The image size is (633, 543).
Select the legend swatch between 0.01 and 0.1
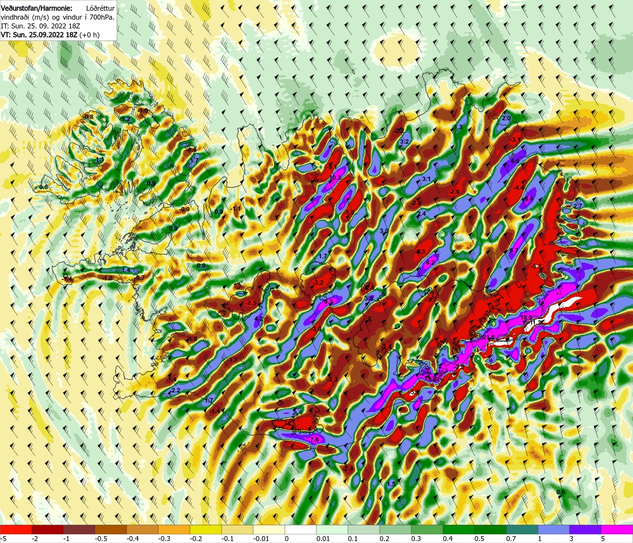[x=332, y=530]
